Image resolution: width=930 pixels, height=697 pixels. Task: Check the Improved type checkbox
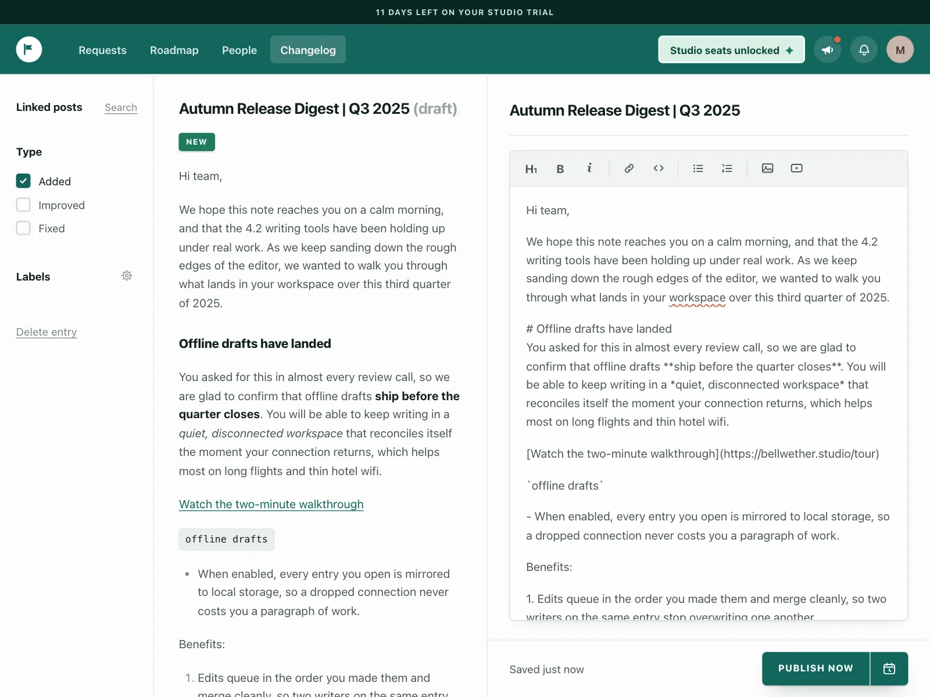(x=23, y=205)
